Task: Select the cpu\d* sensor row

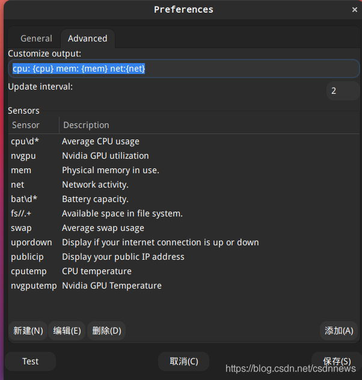Action: click(24, 141)
